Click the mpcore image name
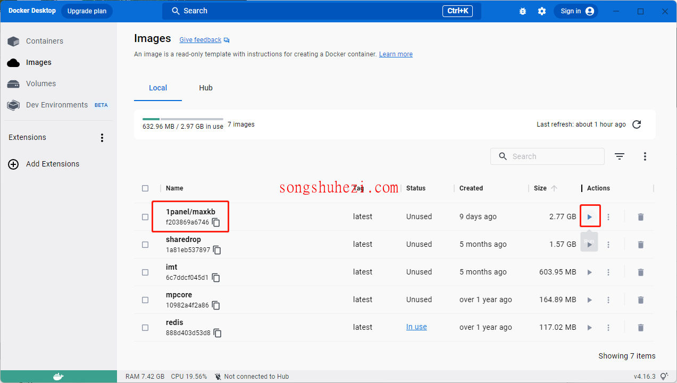Image resolution: width=677 pixels, height=383 pixels. point(179,295)
